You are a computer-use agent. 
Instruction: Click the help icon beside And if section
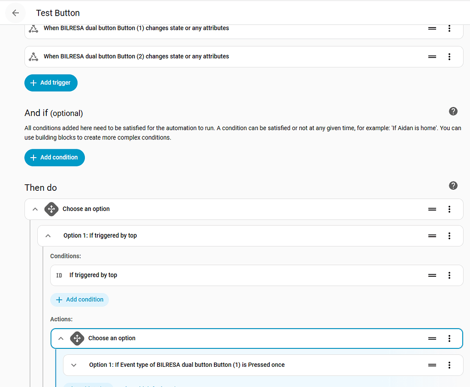(453, 111)
